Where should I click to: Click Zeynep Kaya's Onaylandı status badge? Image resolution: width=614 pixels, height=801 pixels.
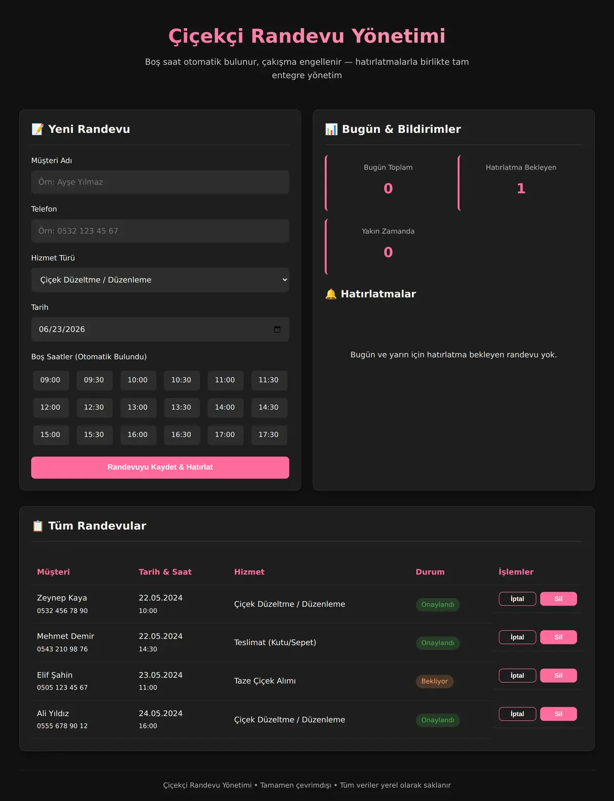(437, 605)
